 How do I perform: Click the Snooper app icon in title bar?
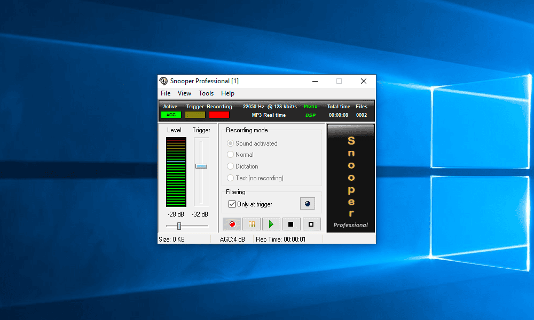pos(163,81)
